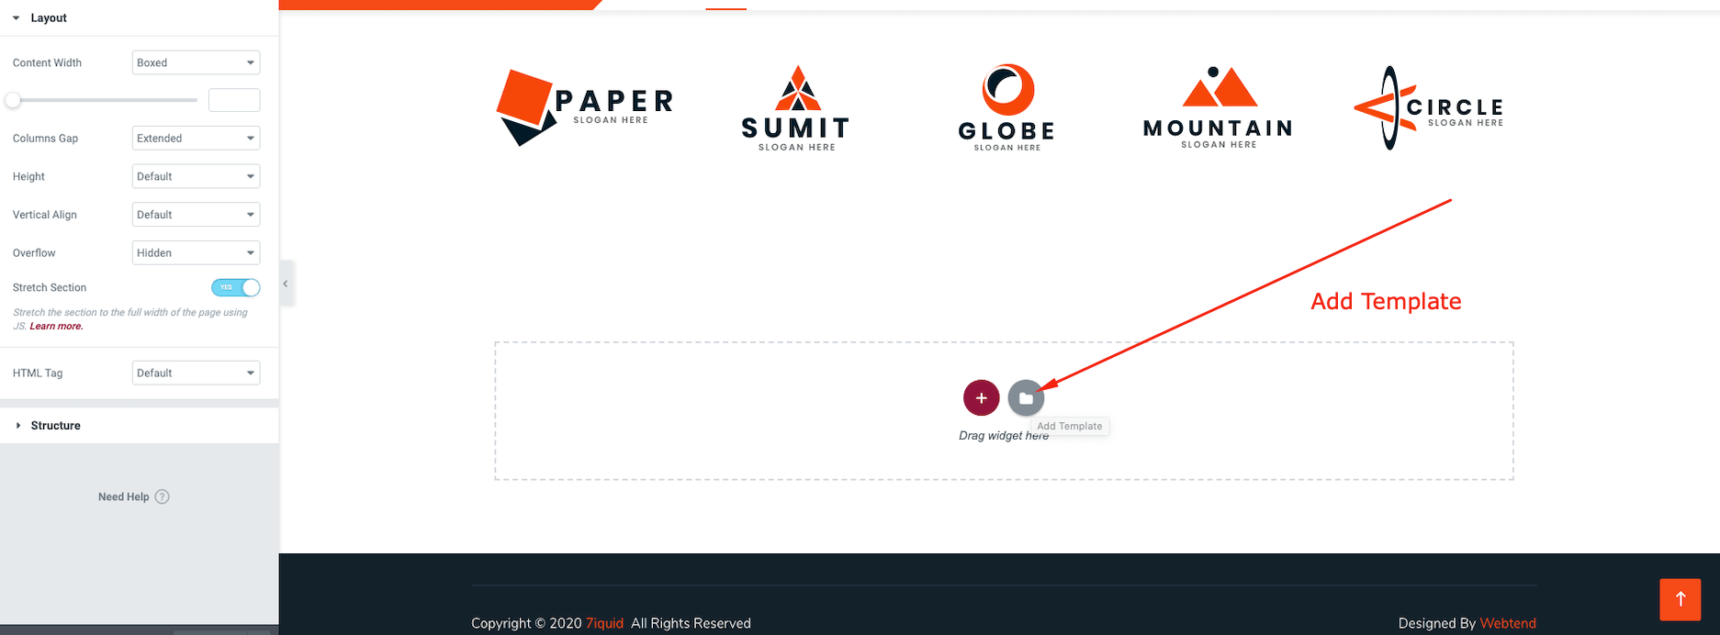
Task: Click the Learn more link
Action: (x=56, y=326)
